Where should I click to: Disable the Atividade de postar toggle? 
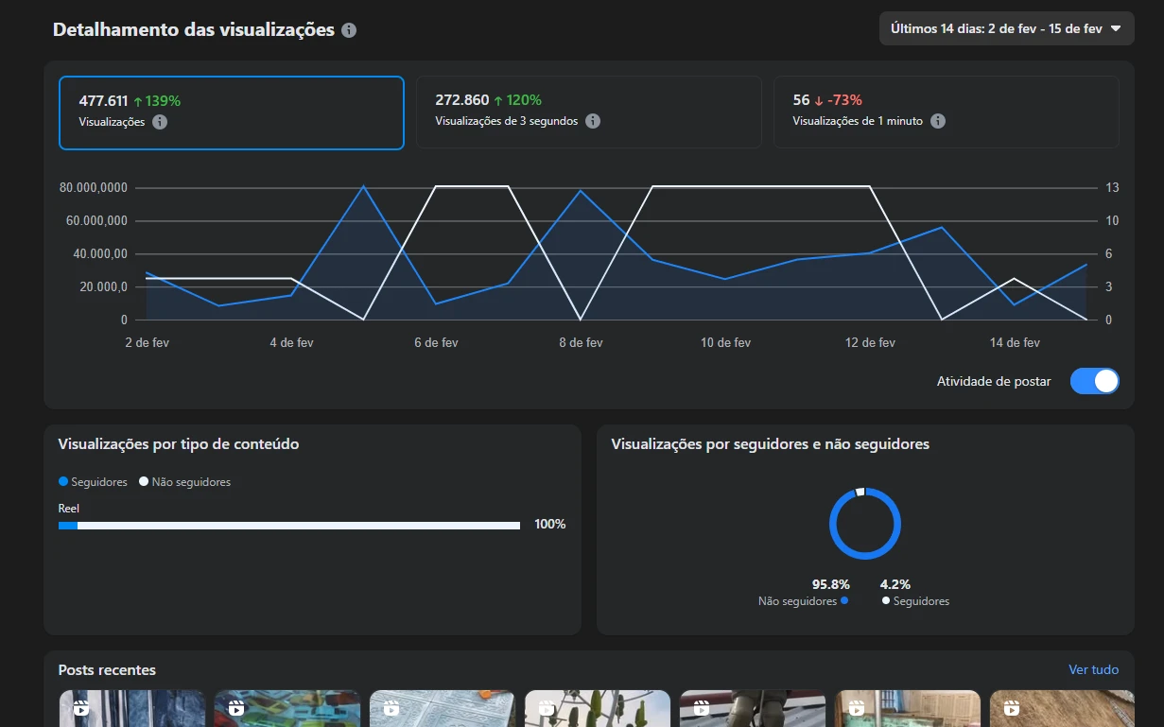1094,381
